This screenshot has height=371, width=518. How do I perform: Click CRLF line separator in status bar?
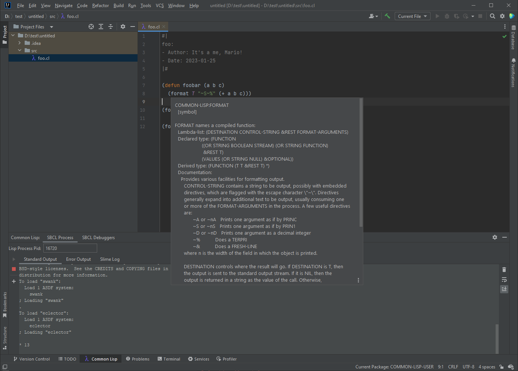pos(453,367)
